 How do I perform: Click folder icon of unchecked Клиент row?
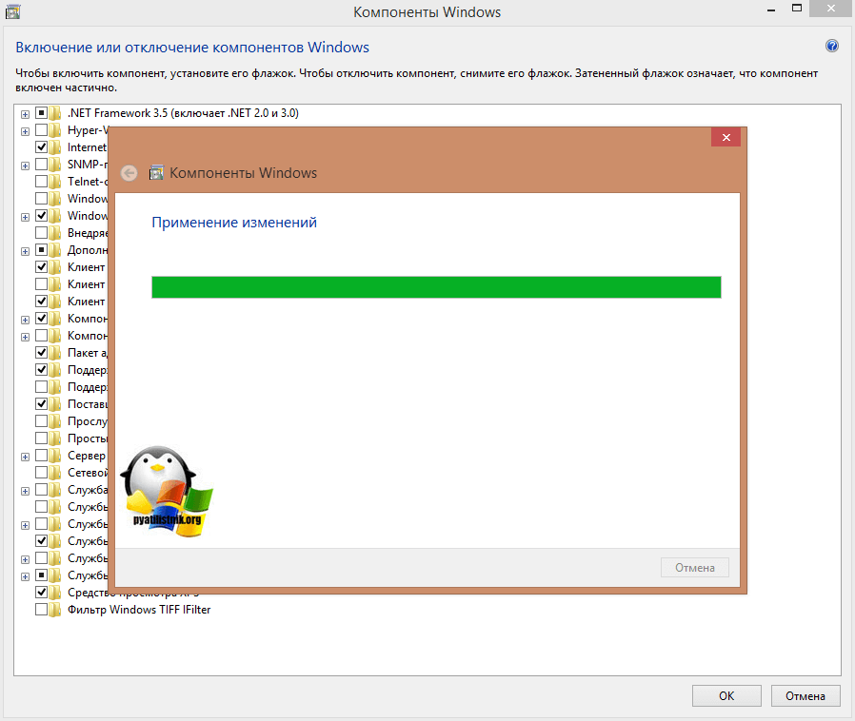[54, 284]
